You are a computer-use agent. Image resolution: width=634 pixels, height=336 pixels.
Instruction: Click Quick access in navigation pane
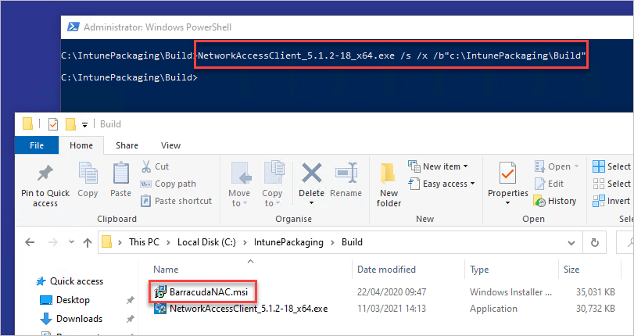point(76,281)
